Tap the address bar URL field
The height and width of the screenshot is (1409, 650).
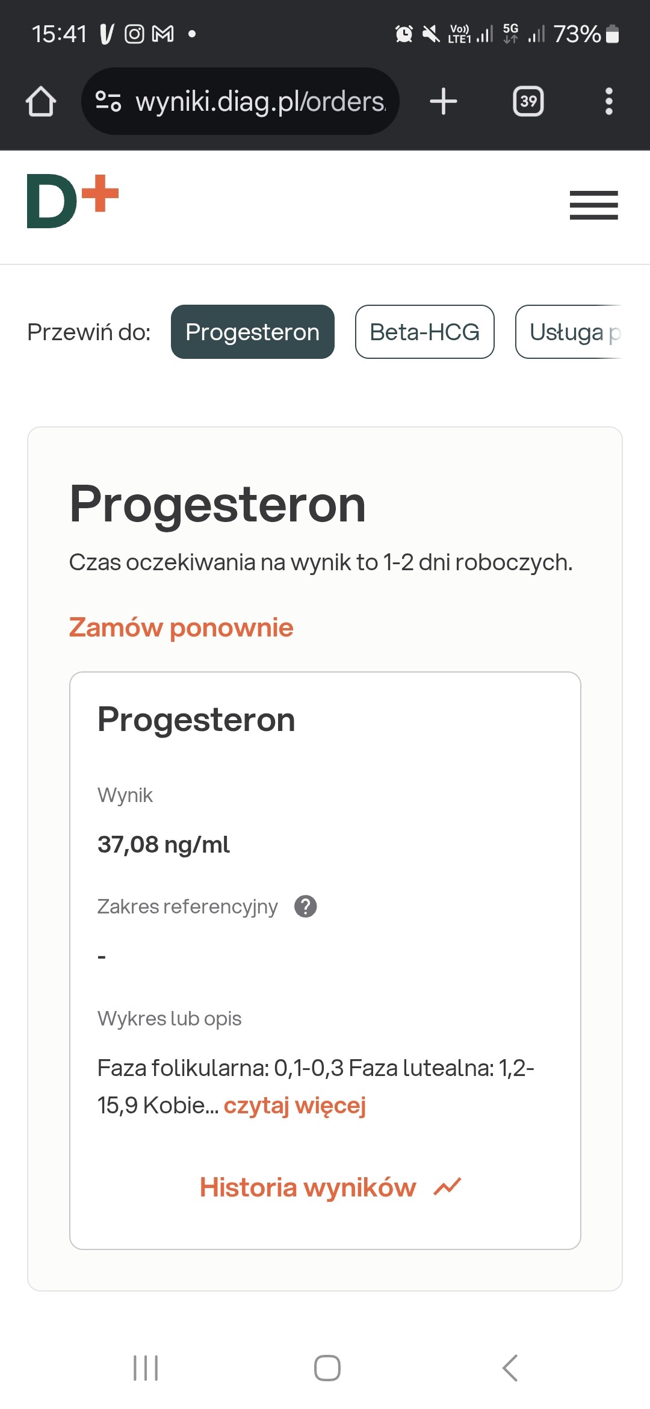[x=260, y=101]
